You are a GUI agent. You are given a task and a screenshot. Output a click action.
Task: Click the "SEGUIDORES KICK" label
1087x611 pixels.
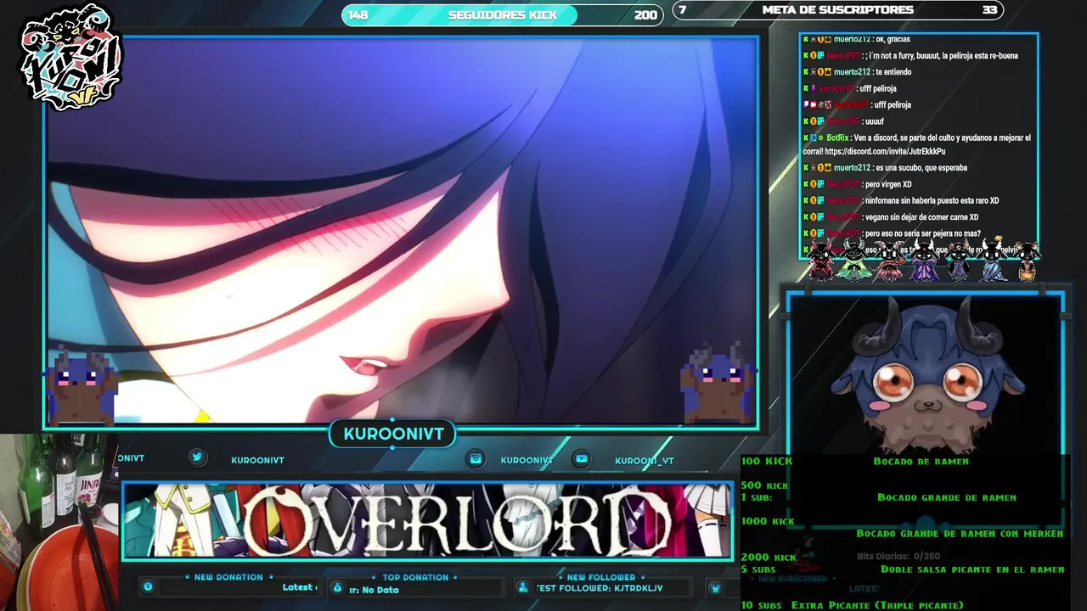pyautogui.click(x=503, y=15)
